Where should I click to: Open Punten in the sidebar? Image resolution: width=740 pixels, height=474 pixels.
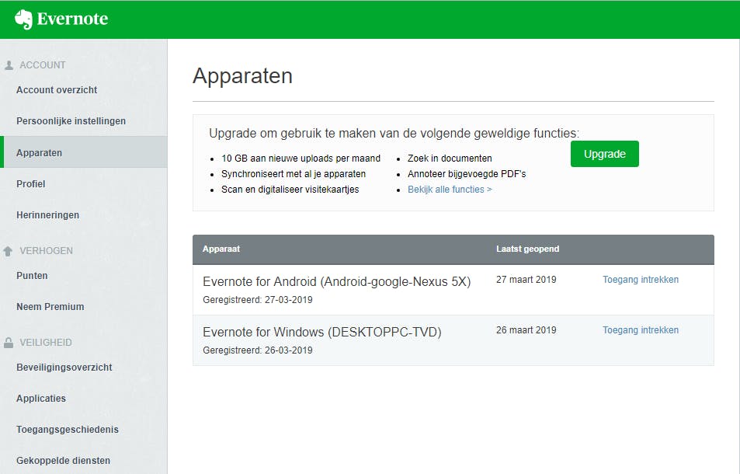coord(32,276)
